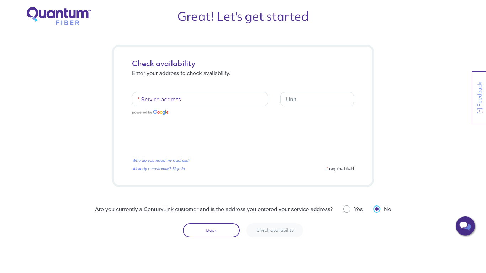The width and height of the screenshot is (486, 273).
Task: Click the Back button
Action: pyautogui.click(x=211, y=230)
